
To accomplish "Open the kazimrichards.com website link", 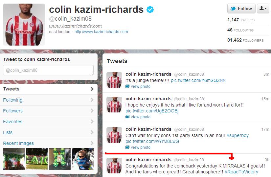I will pyautogui.click(x=101, y=32).
